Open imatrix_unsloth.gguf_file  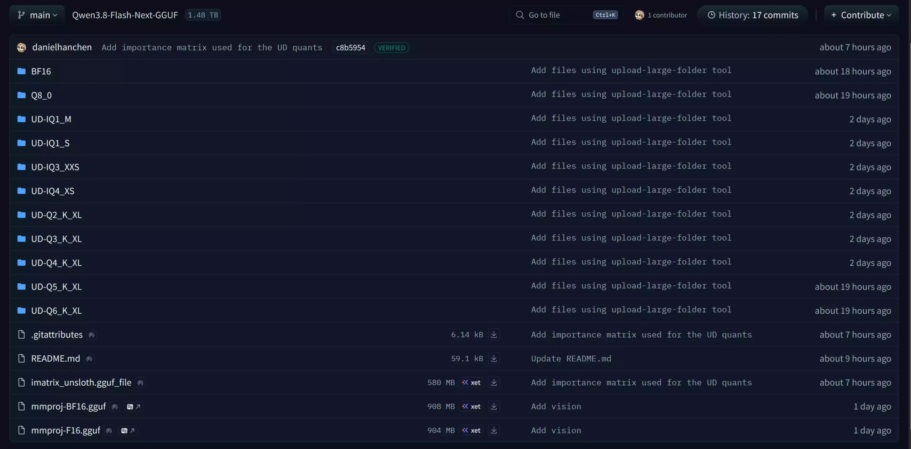pos(81,382)
